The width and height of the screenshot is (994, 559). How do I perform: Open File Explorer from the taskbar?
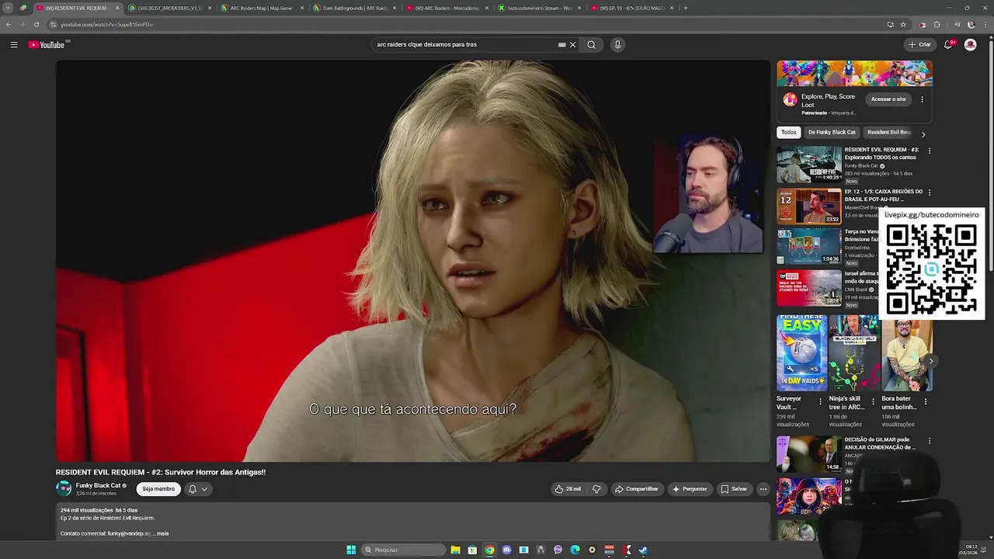pyautogui.click(x=455, y=550)
